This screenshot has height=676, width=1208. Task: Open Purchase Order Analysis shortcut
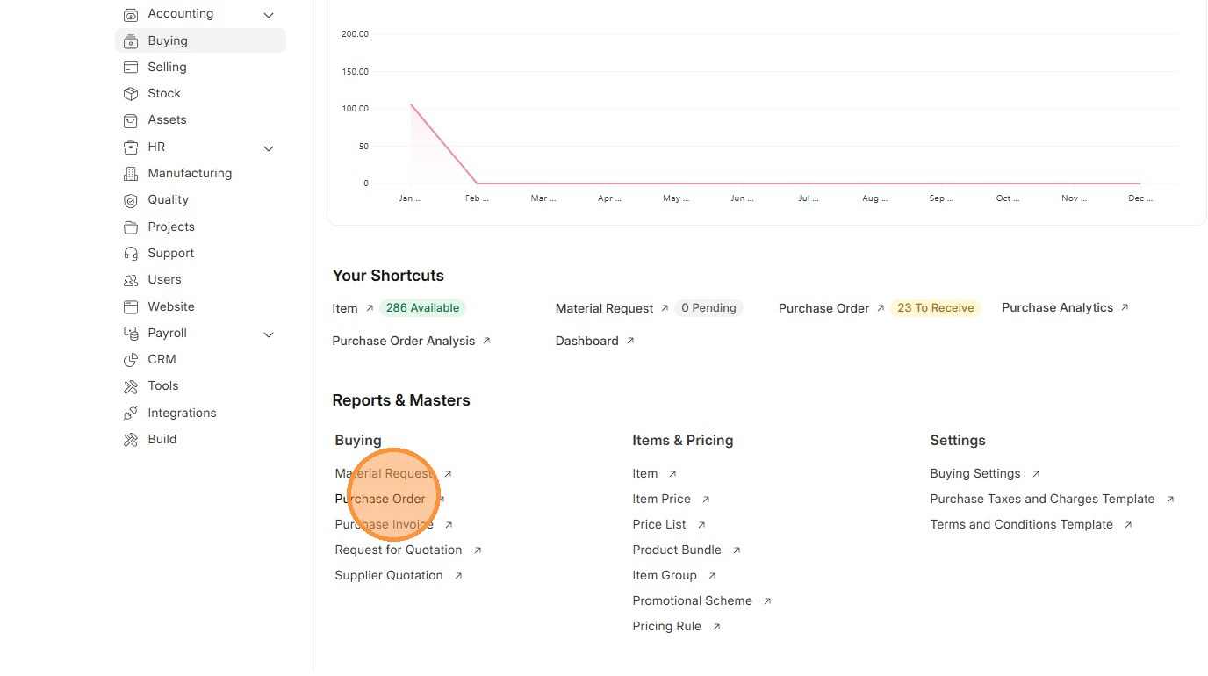(x=404, y=341)
